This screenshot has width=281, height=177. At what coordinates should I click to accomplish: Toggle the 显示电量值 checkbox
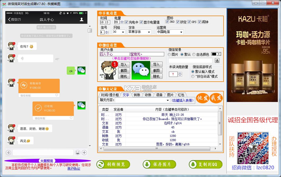[x=141, y=22]
